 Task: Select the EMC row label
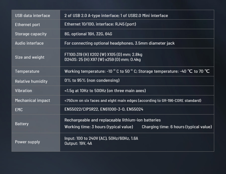[19, 110]
